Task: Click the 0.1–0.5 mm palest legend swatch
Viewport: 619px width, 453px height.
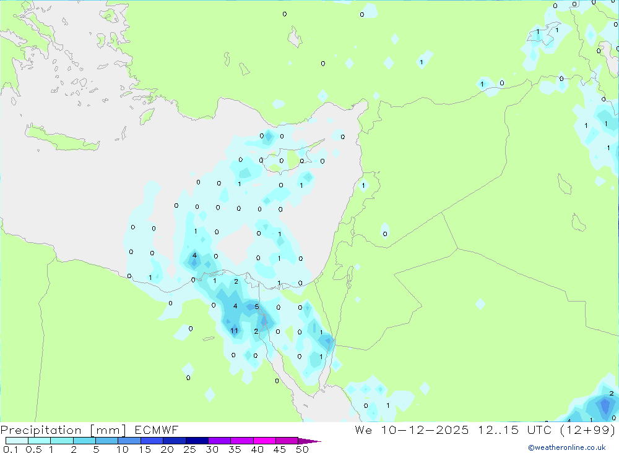Action: pos(17,441)
